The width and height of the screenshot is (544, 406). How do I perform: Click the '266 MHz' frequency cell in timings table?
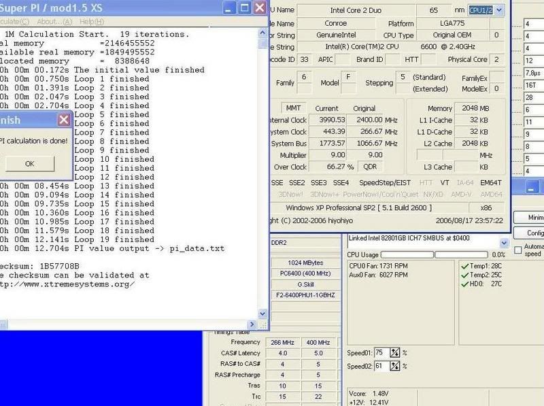click(x=282, y=343)
